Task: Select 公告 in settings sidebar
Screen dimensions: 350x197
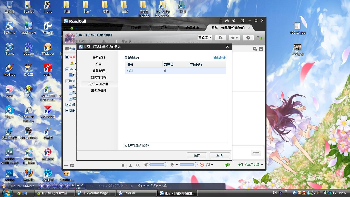Action: pos(99,64)
